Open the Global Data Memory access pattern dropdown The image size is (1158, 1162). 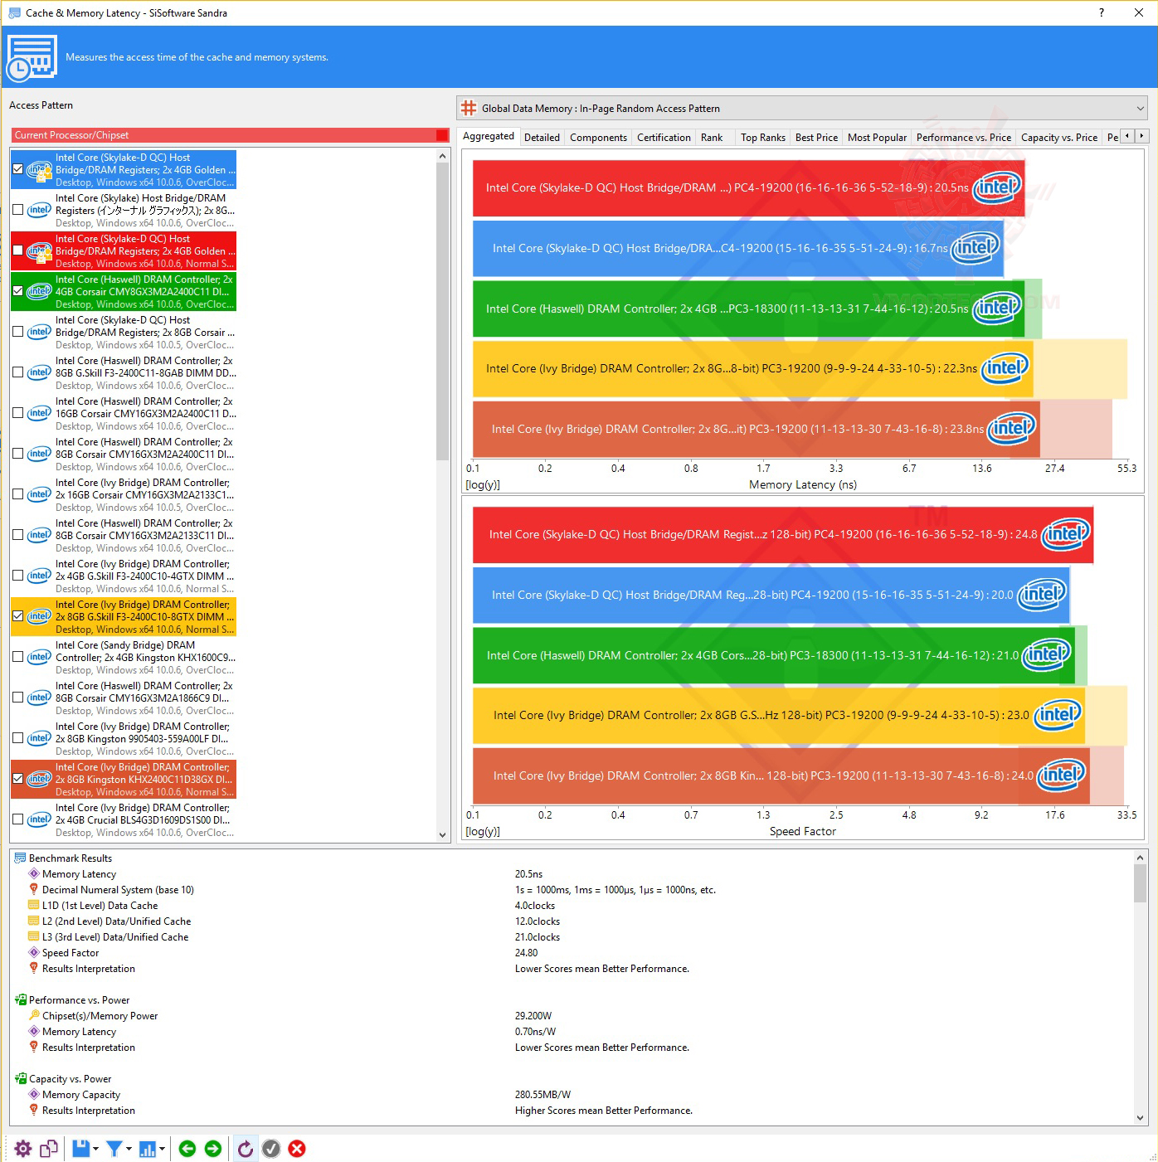click(x=803, y=108)
